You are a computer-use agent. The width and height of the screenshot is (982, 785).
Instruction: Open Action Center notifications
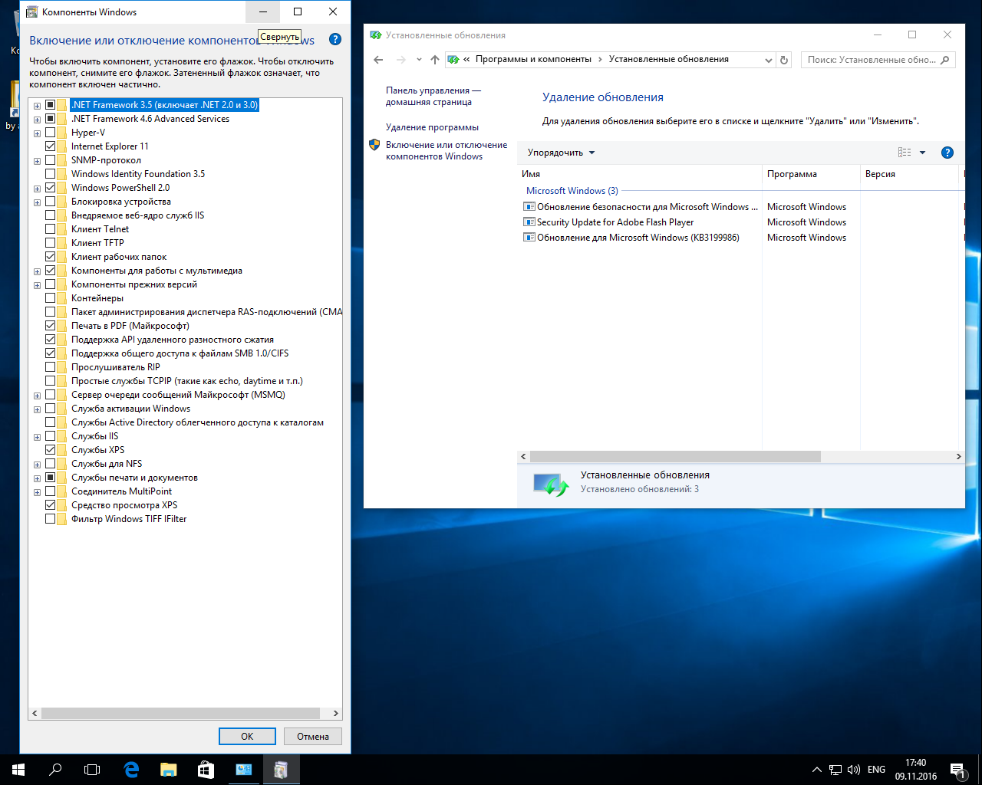[x=957, y=770]
